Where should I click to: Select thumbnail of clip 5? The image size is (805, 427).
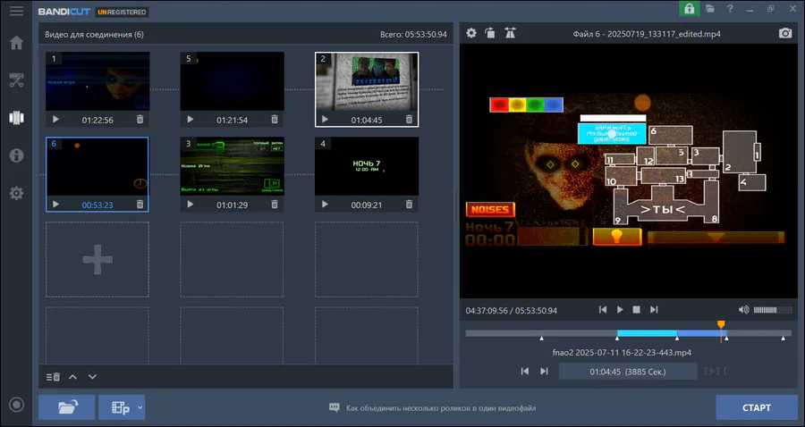tap(232, 81)
